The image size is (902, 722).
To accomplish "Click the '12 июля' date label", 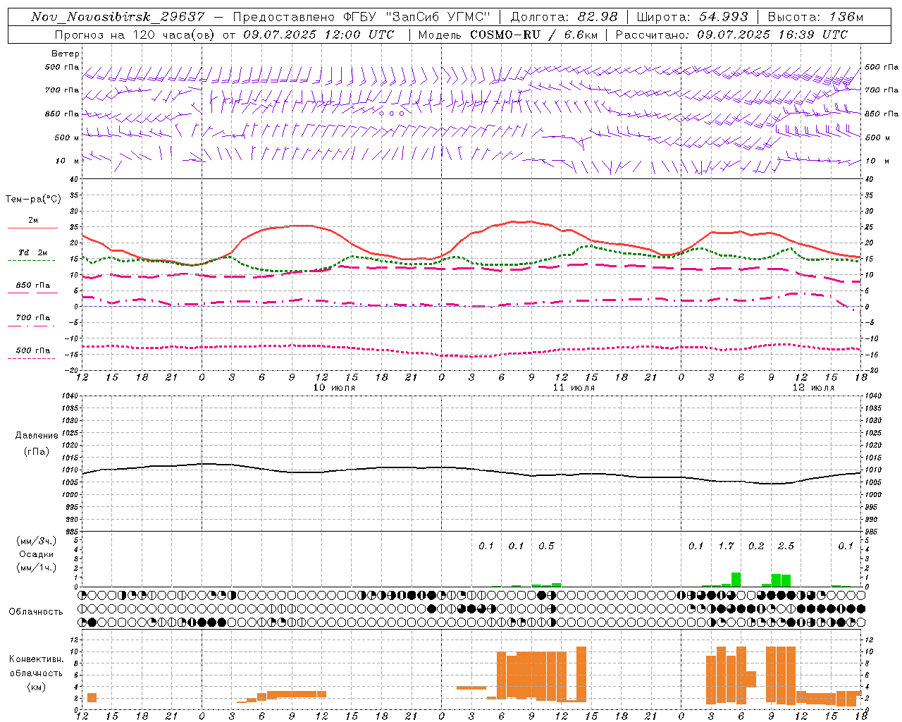I will [x=813, y=388].
